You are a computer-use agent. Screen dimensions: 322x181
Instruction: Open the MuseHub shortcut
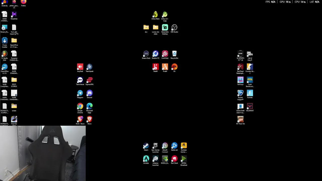click(14, 16)
